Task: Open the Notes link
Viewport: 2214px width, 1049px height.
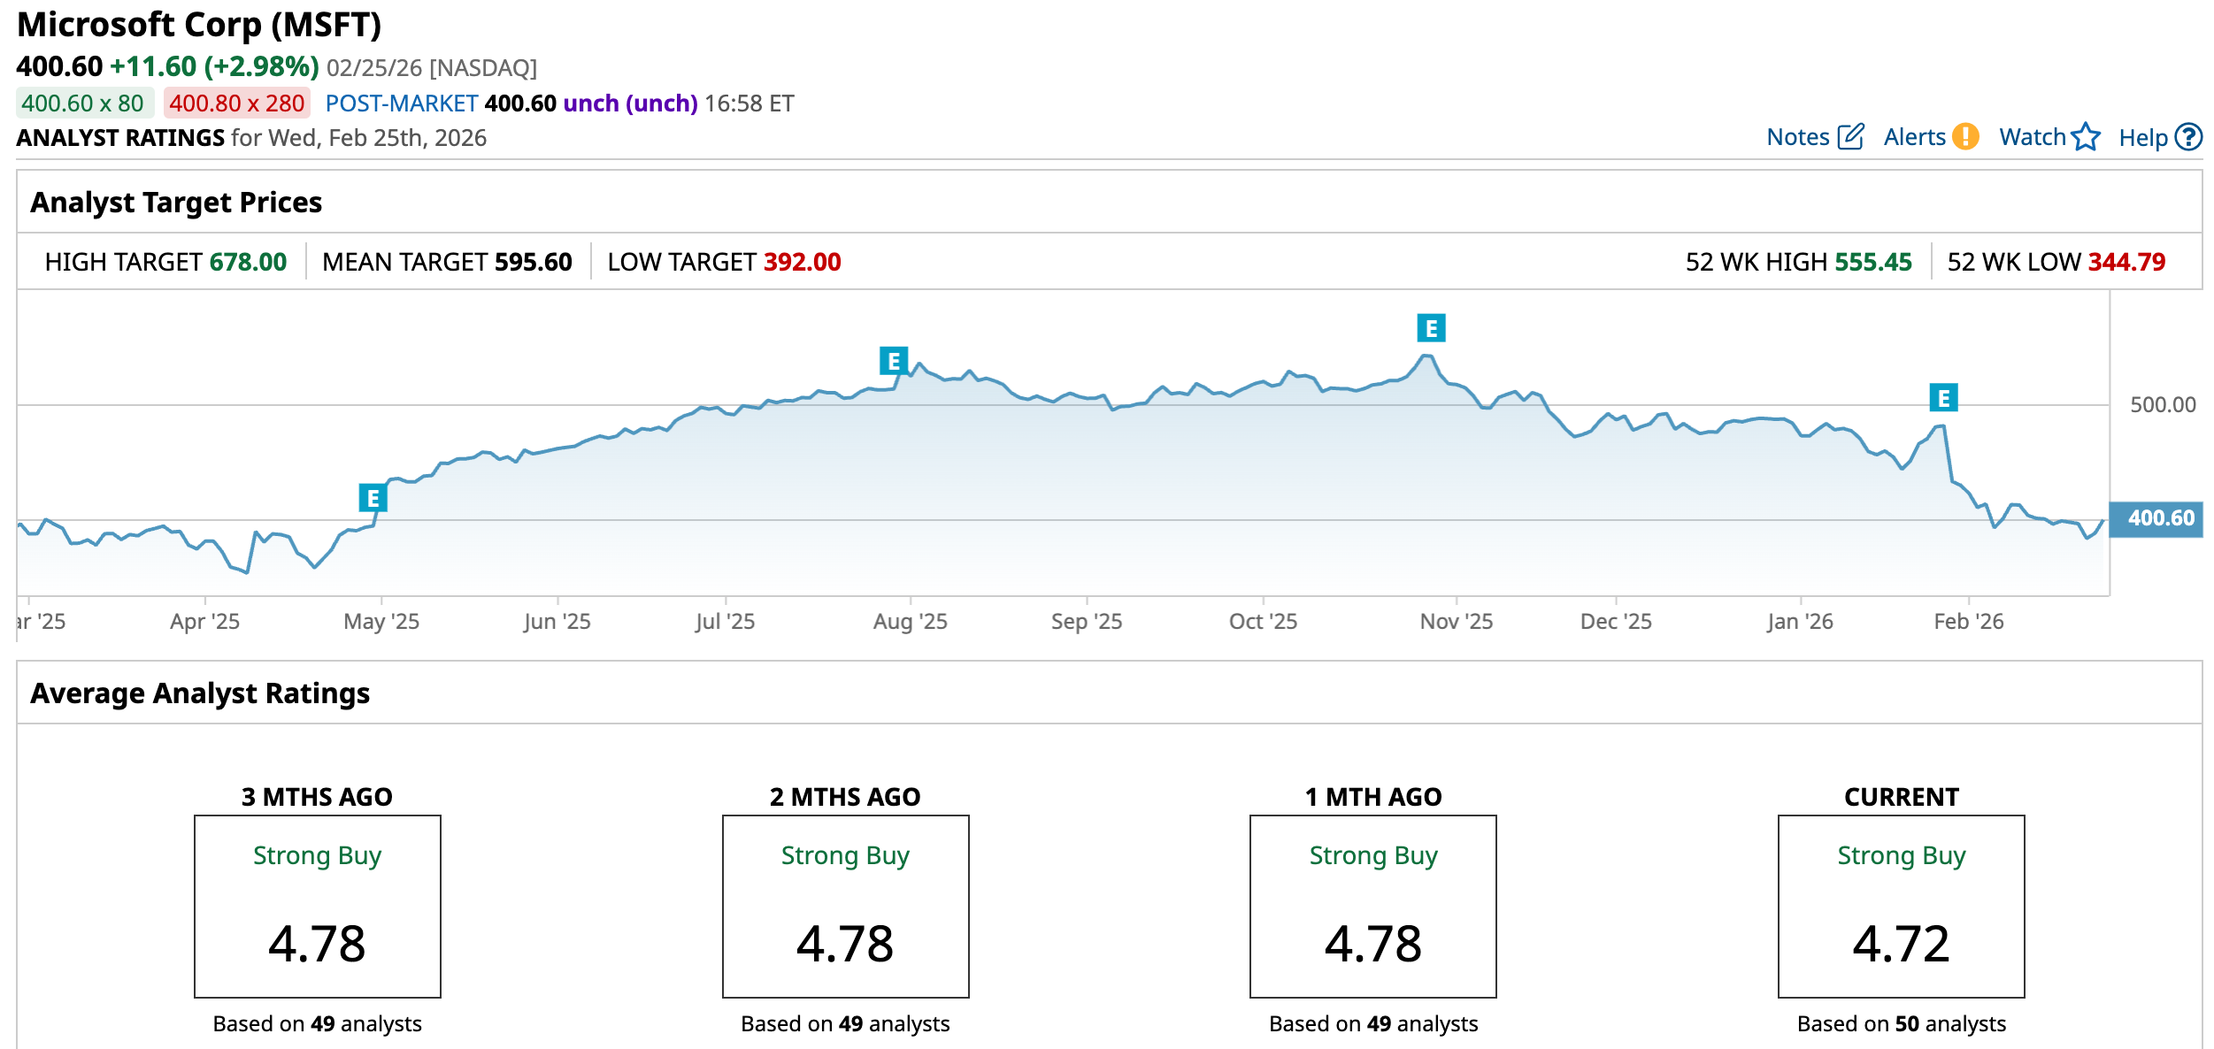Action: pyautogui.click(x=1797, y=137)
